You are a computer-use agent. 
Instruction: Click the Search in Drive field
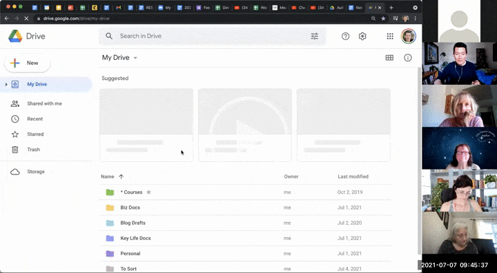pos(209,36)
